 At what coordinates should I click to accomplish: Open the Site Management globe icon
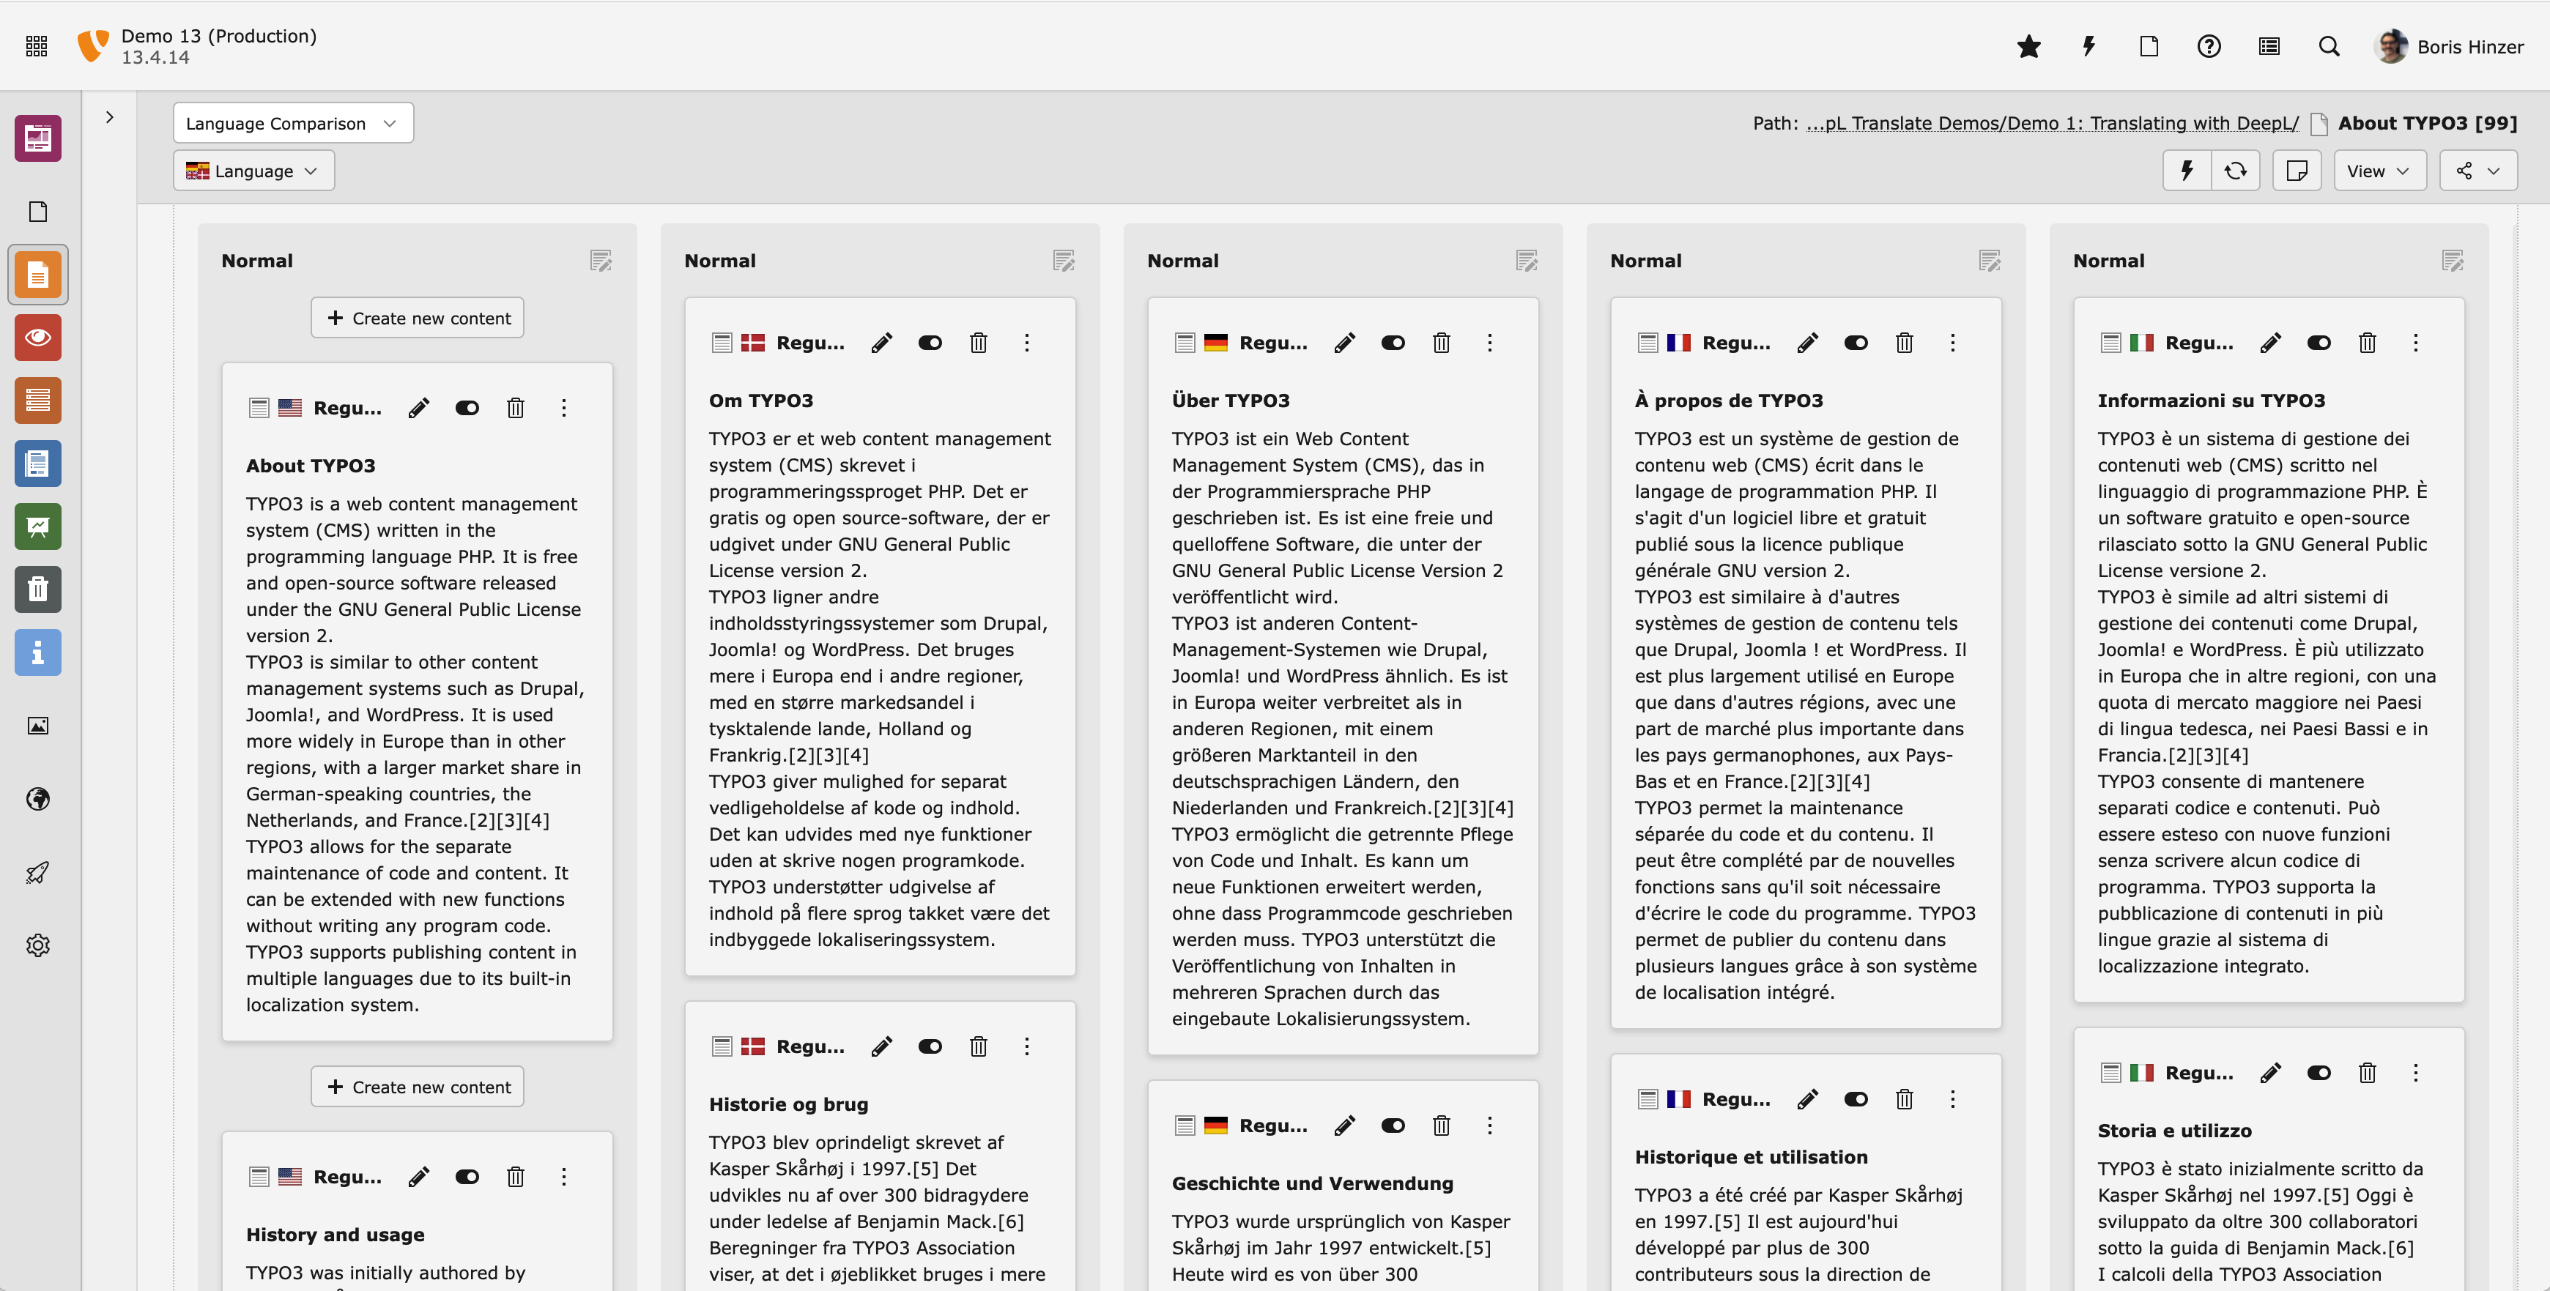pos(37,798)
